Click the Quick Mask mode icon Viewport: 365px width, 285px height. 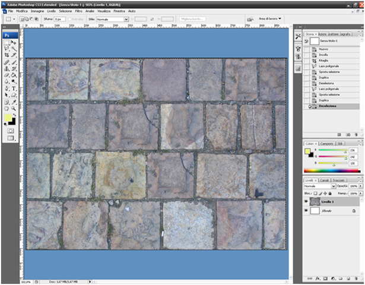pyautogui.click(x=10, y=130)
